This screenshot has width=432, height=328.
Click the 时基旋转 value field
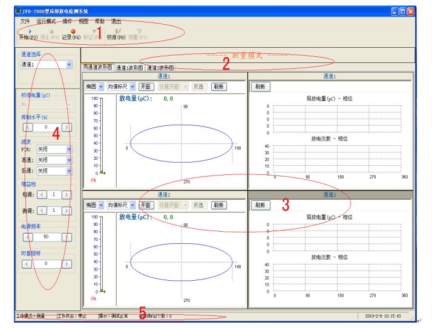pos(47,264)
